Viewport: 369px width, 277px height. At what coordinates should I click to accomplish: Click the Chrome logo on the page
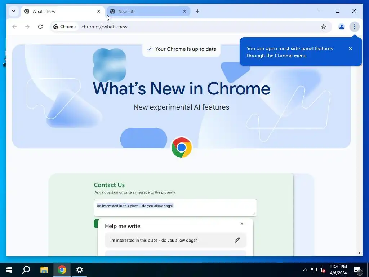(x=182, y=148)
